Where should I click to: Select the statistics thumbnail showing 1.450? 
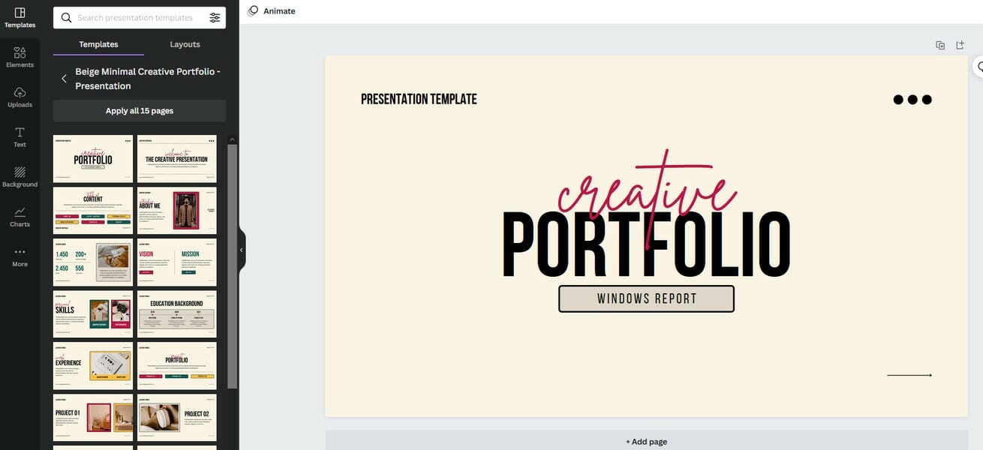pyautogui.click(x=93, y=262)
